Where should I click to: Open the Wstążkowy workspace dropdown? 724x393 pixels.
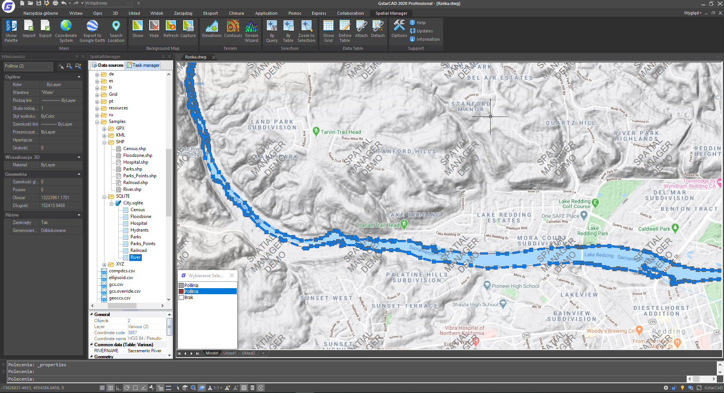107,3
